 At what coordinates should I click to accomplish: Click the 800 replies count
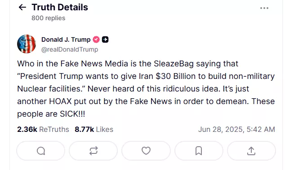(x=49, y=18)
